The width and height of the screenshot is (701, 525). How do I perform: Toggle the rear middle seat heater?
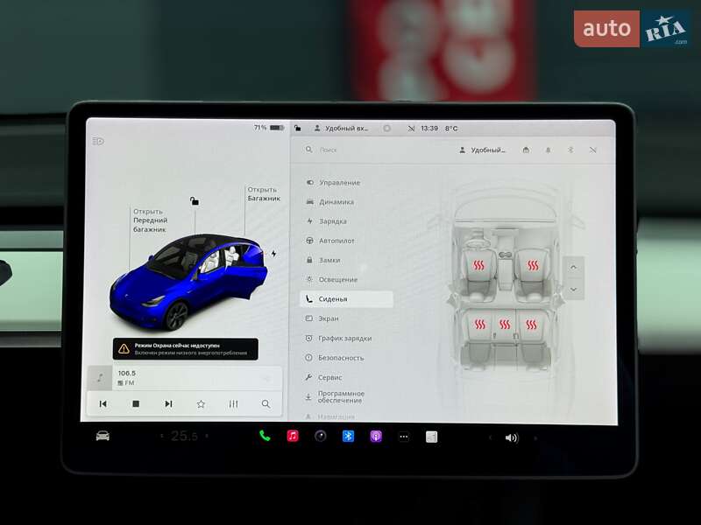pyautogui.click(x=505, y=325)
